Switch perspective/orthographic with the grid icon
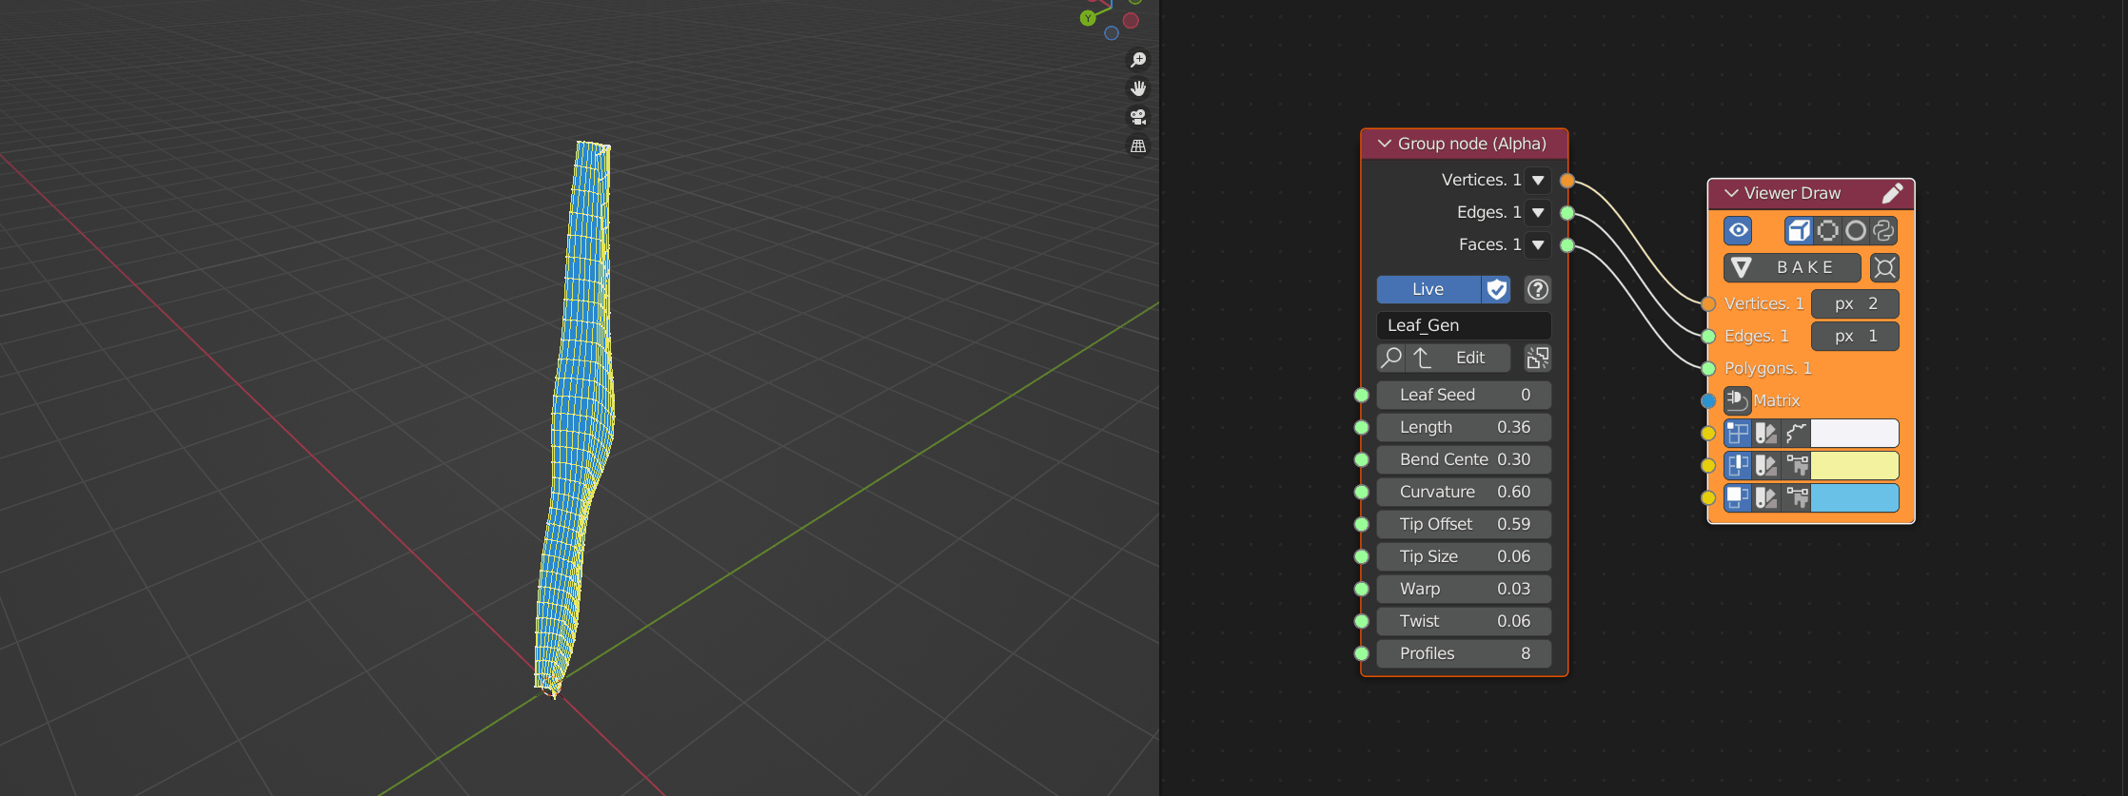This screenshot has height=796, width=2128. (x=1137, y=146)
